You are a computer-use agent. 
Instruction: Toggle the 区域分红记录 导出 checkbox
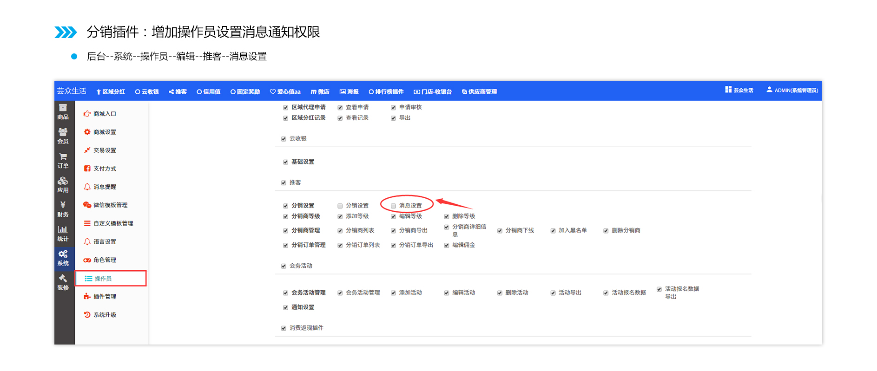(393, 118)
